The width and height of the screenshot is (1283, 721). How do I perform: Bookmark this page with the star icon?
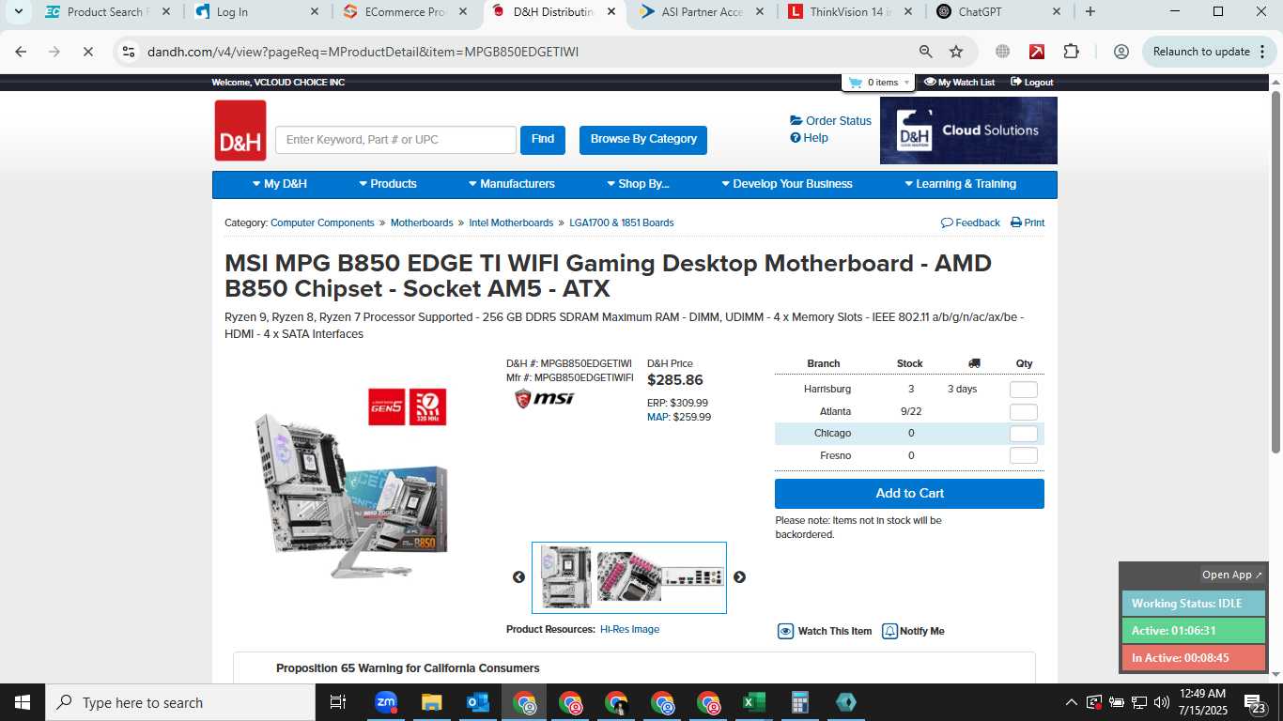(x=956, y=52)
